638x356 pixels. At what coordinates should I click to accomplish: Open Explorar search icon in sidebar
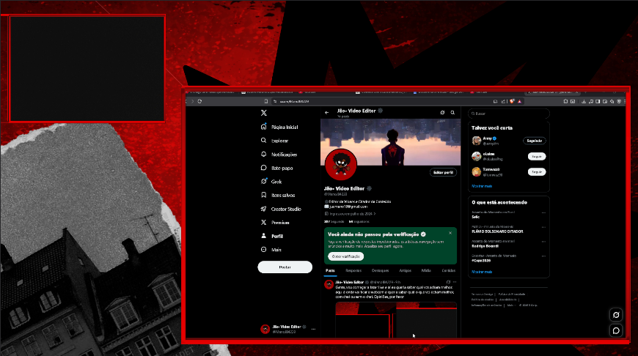(264, 141)
